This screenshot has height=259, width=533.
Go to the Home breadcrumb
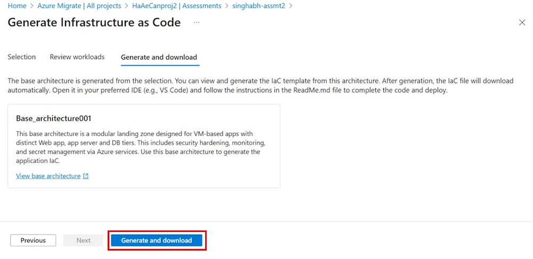pos(17,6)
